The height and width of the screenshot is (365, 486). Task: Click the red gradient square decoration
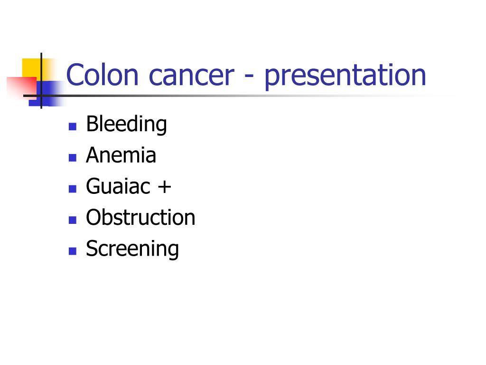pyautogui.click(x=21, y=88)
